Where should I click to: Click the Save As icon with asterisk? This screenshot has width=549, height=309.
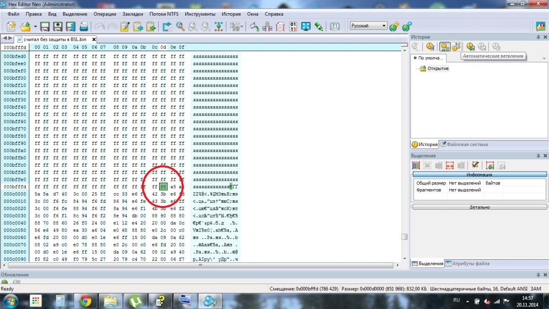[x=58, y=26]
